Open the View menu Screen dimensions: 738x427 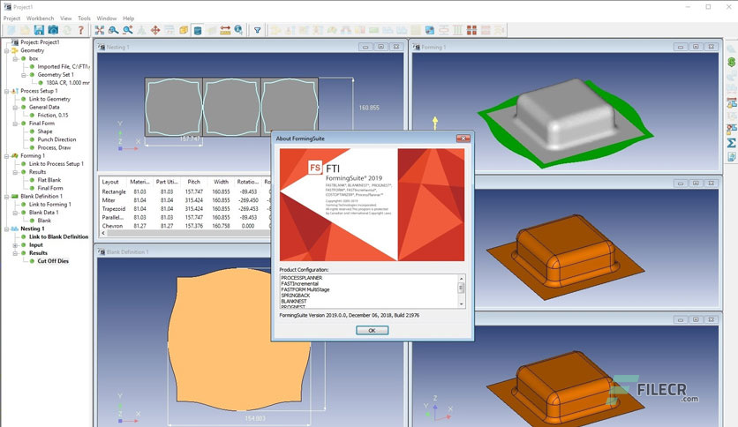66,19
